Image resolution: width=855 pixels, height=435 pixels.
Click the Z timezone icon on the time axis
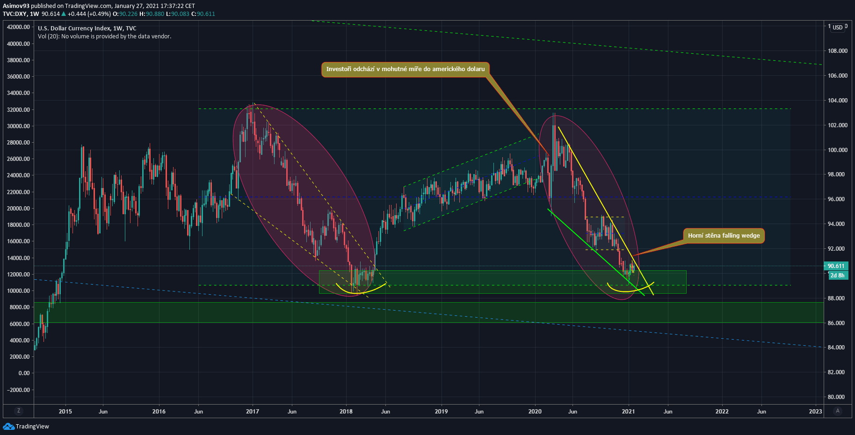click(19, 411)
